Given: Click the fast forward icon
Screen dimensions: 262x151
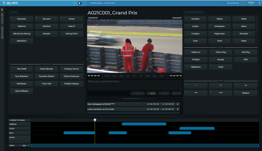Looking at the screenshot, I should point(148,76).
